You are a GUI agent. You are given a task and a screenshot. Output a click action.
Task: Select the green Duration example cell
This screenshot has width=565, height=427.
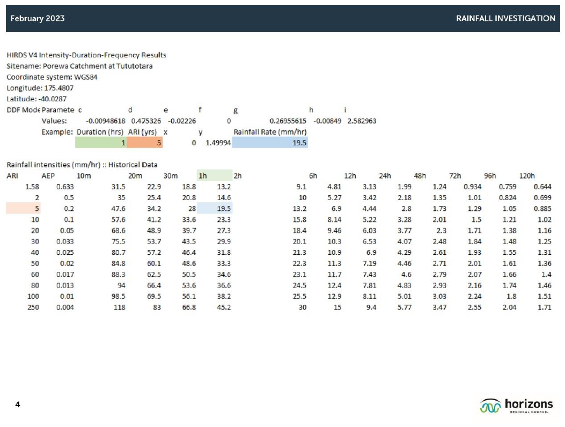pyautogui.click(x=101, y=143)
